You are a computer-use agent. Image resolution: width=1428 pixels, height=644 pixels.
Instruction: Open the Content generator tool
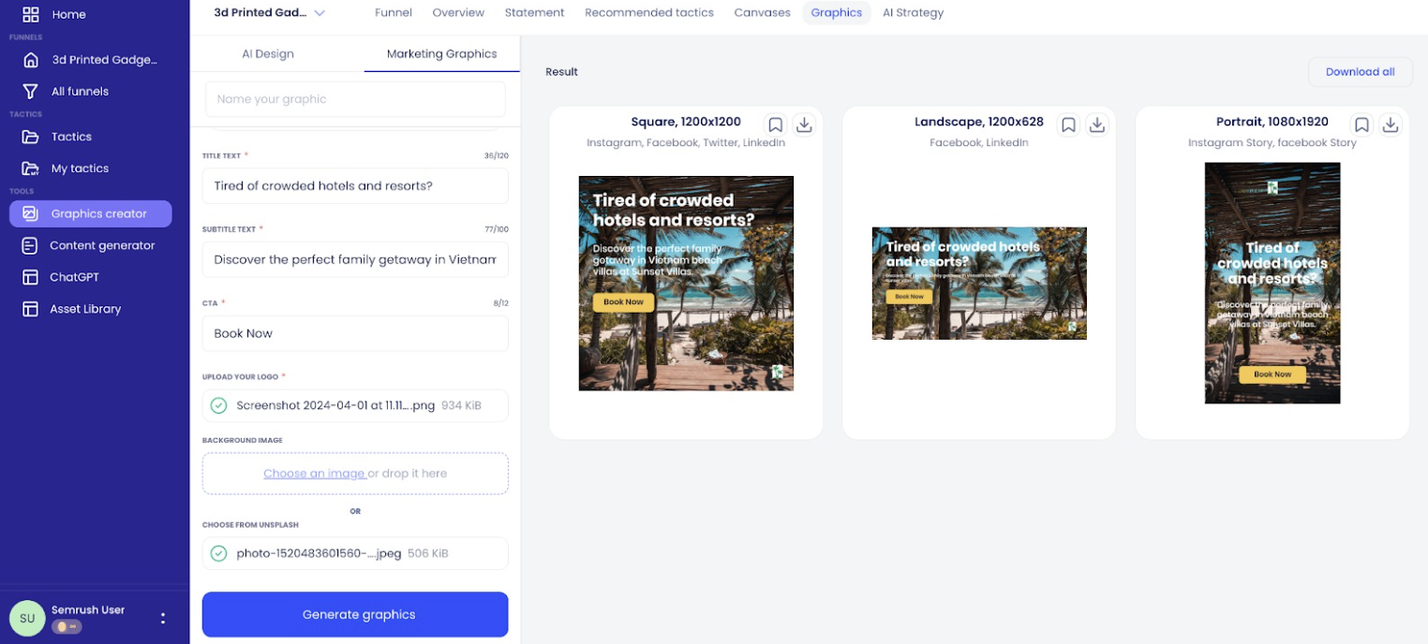click(101, 245)
